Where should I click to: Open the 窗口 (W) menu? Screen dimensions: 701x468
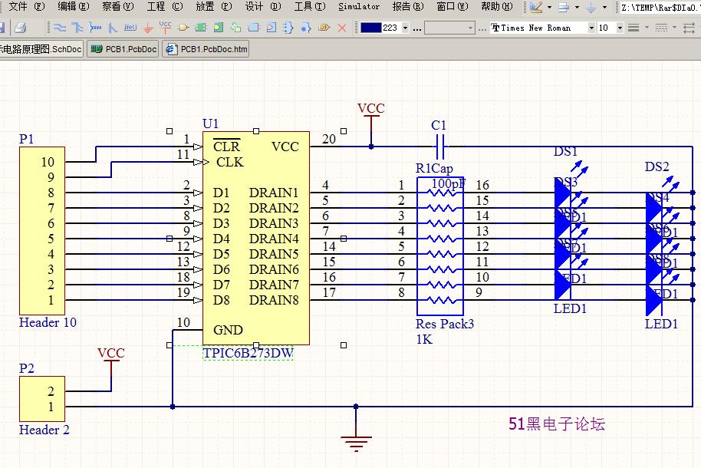click(x=453, y=7)
